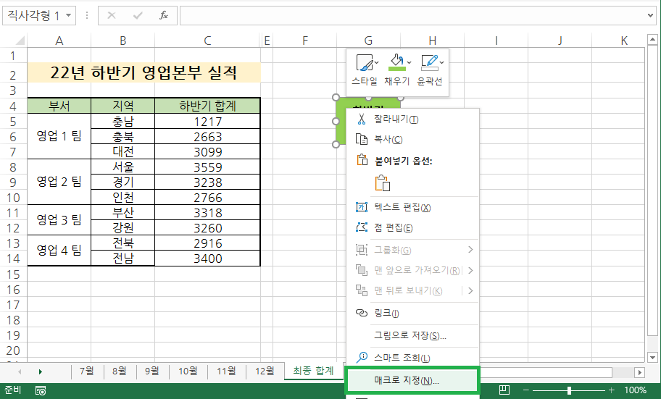This screenshot has width=661, height=399.
Task: Choose Cut (잘라내기) from context menu
Action: point(412,119)
